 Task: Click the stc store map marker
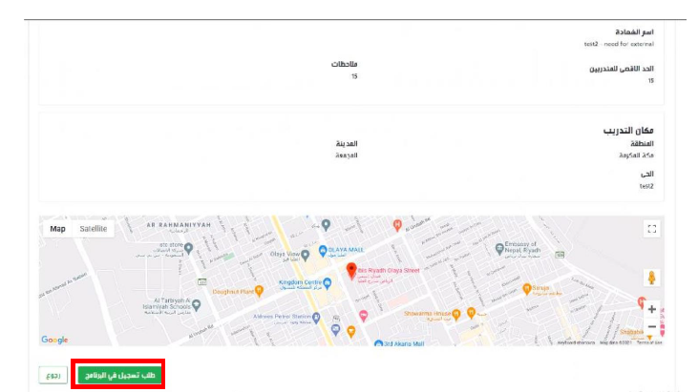(189, 248)
